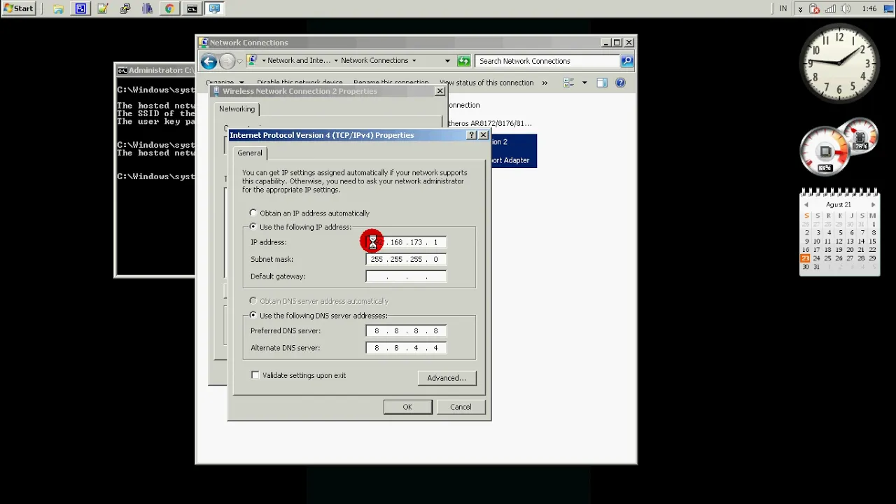Refresh the Network Connections address bar
This screenshot has height=504, width=896.
coord(464,61)
